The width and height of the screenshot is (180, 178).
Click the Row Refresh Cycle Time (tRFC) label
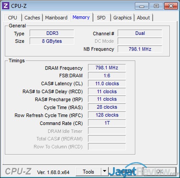tap(49, 115)
